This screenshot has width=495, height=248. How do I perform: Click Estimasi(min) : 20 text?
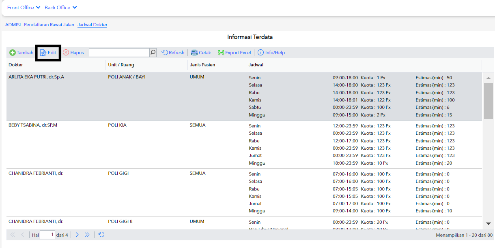pyautogui.click(x=434, y=163)
